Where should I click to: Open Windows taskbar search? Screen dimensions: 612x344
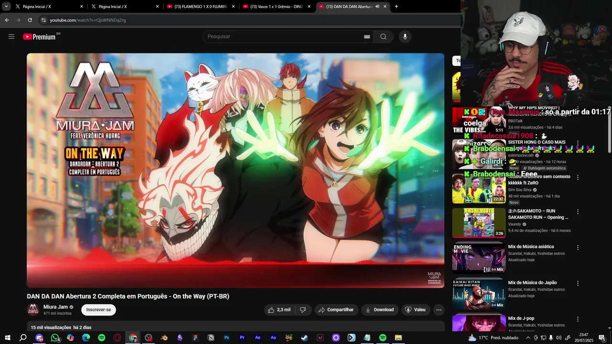(23, 338)
